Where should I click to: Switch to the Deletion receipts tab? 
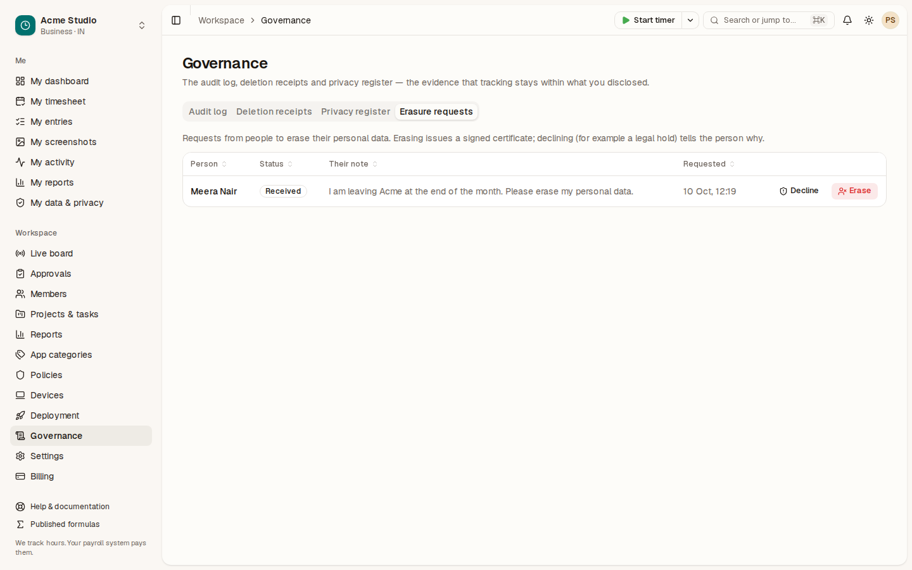coord(274,111)
